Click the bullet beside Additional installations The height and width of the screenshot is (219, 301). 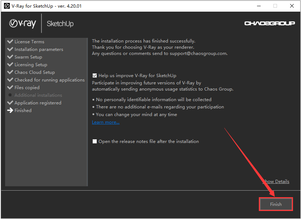(10, 95)
